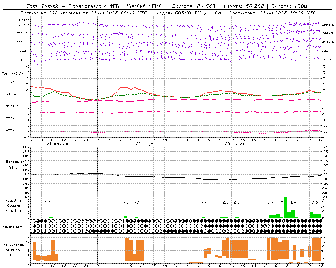Click the 22 августа date label
Viewport: 336px width, 268px height.
tap(147, 144)
